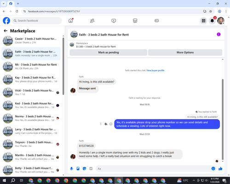Attach a file with the image icon
The width and height of the screenshot is (230, 184).
pos(78,169)
